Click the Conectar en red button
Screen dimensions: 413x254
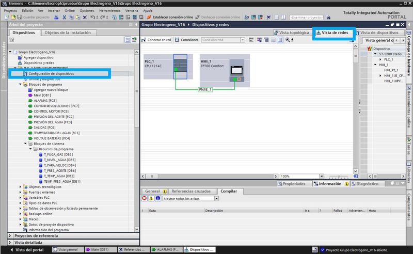(x=156, y=40)
